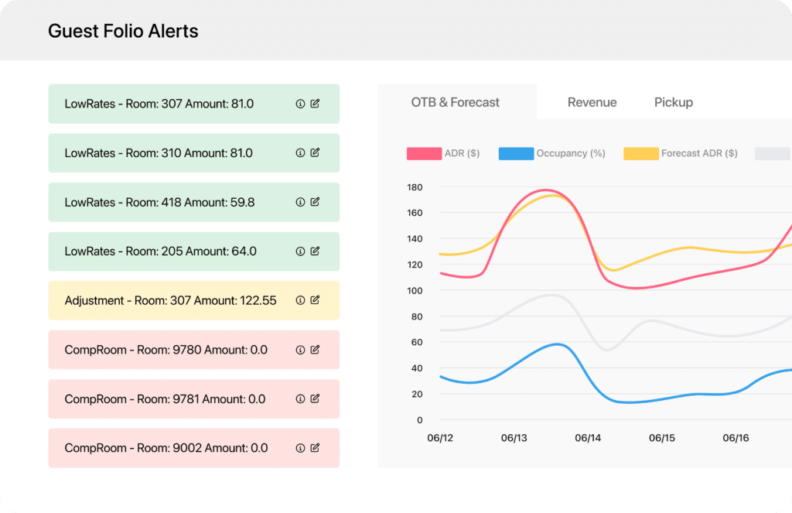Select the OTB & Forecast tab

coord(455,102)
